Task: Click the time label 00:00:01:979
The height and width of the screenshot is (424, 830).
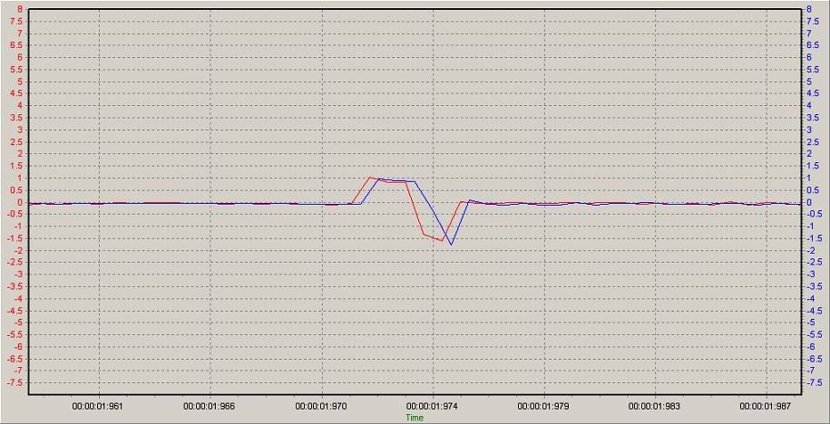Action: 543,408
